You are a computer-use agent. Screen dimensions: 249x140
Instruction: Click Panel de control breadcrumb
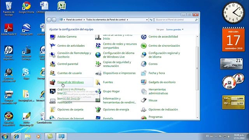74,20
